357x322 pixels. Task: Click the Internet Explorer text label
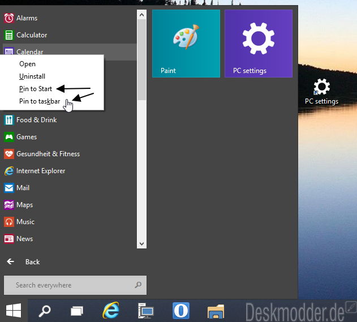click(41, 171)
